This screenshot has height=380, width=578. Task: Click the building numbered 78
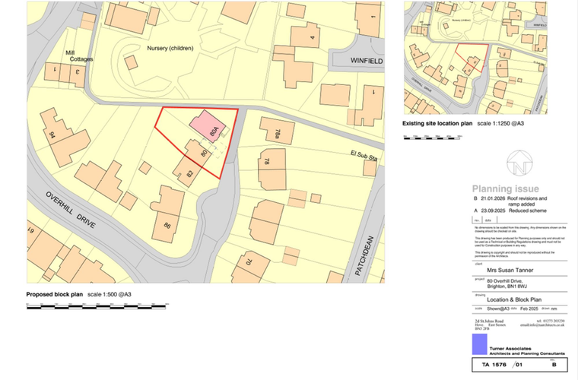[268, 161]
